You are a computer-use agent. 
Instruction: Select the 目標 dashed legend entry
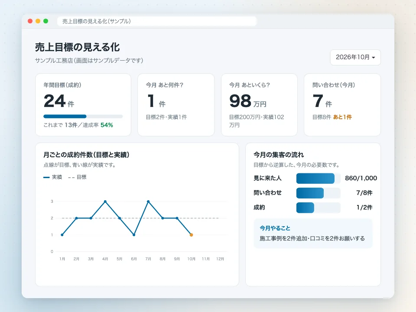pos(77,177)
